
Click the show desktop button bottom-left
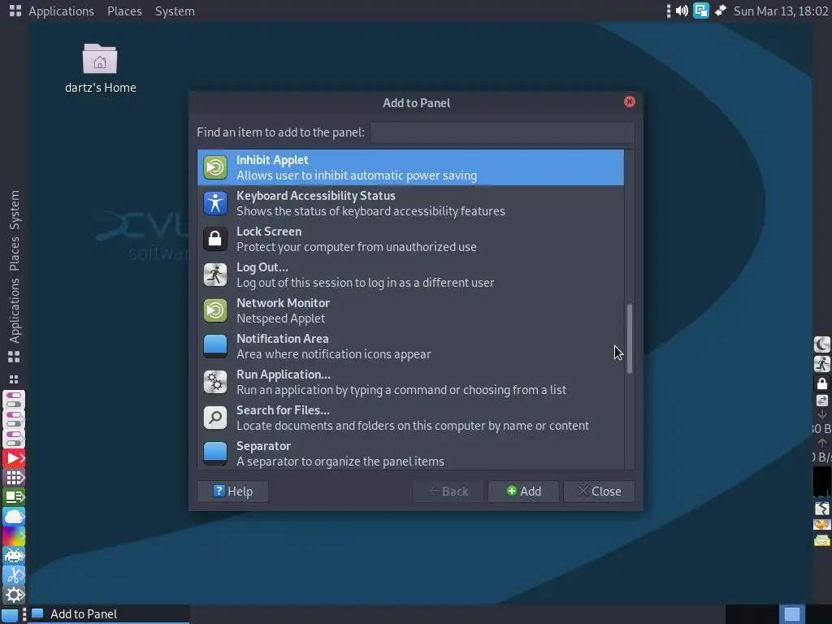[10, 614]
